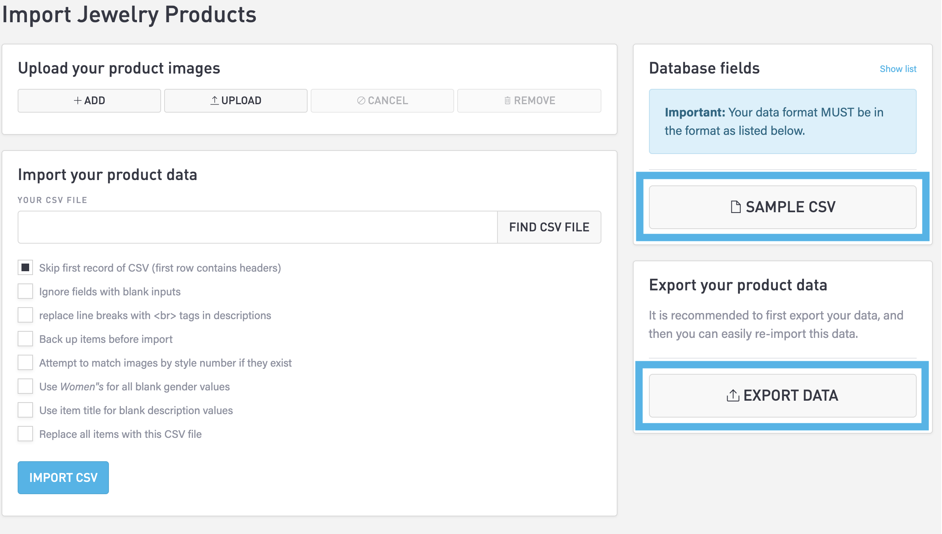Enable Ignore fields with blank inputs

[x=25, y=291]
